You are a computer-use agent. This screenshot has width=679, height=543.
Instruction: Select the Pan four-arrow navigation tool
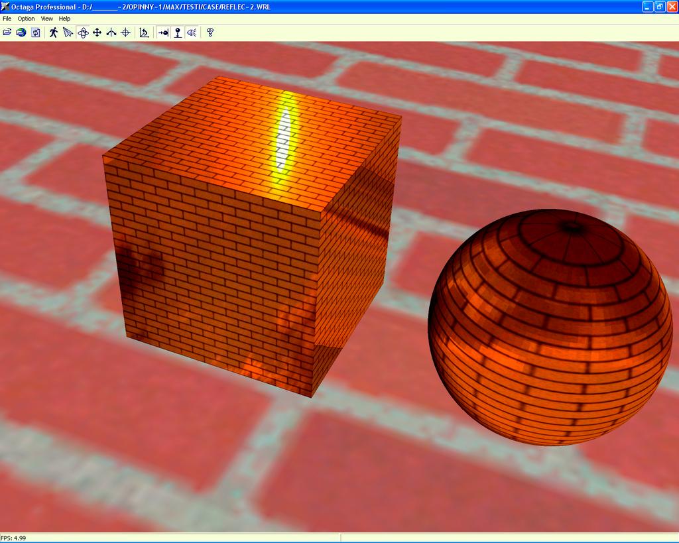tap(97, 32)
